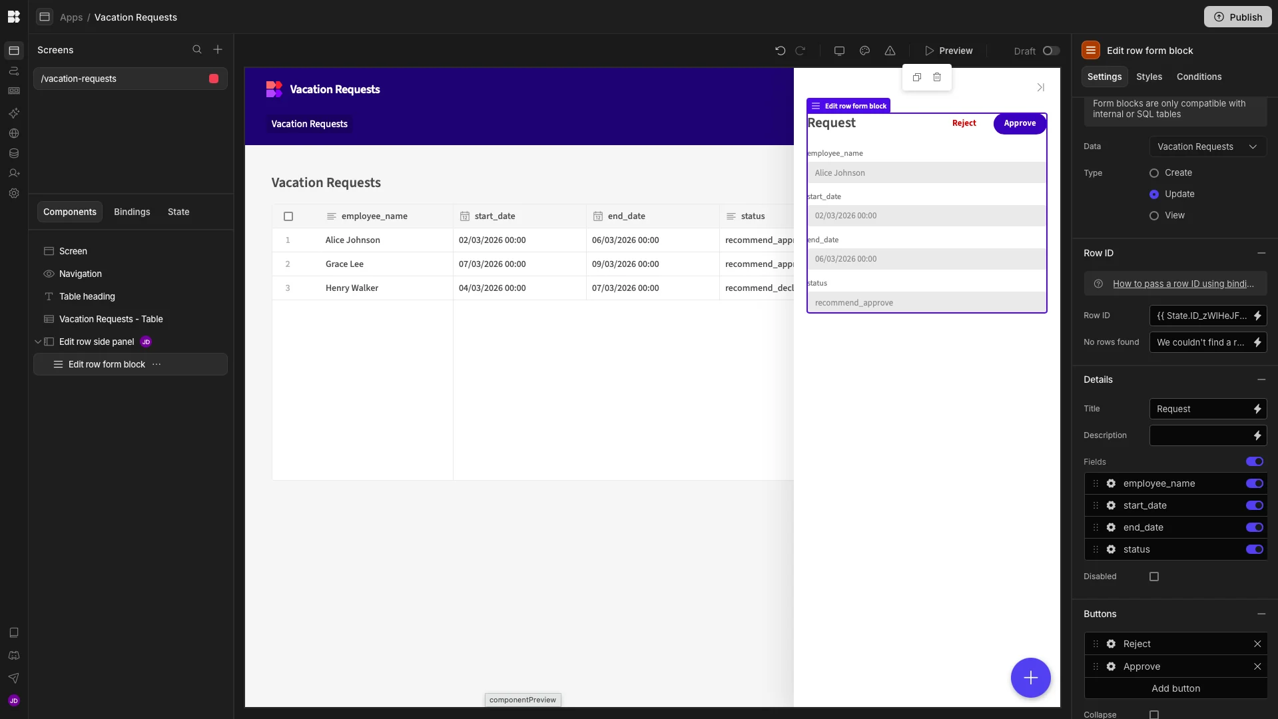Image resolution: width=1278 pixels, height=719 pixels.
Task: Open bindings for the Title field
Action: tap(1257, 409)
